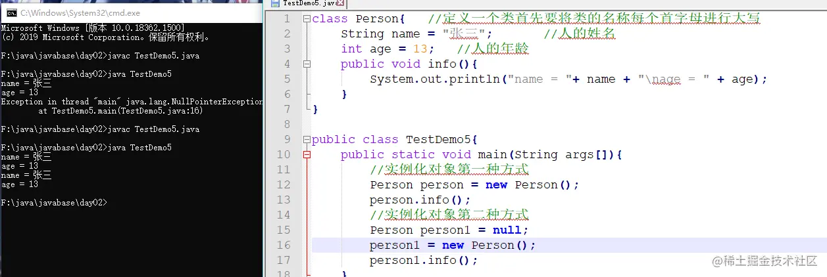Click line number 8 in the margin
The image size is (827, 277).
tap(286, 124)
